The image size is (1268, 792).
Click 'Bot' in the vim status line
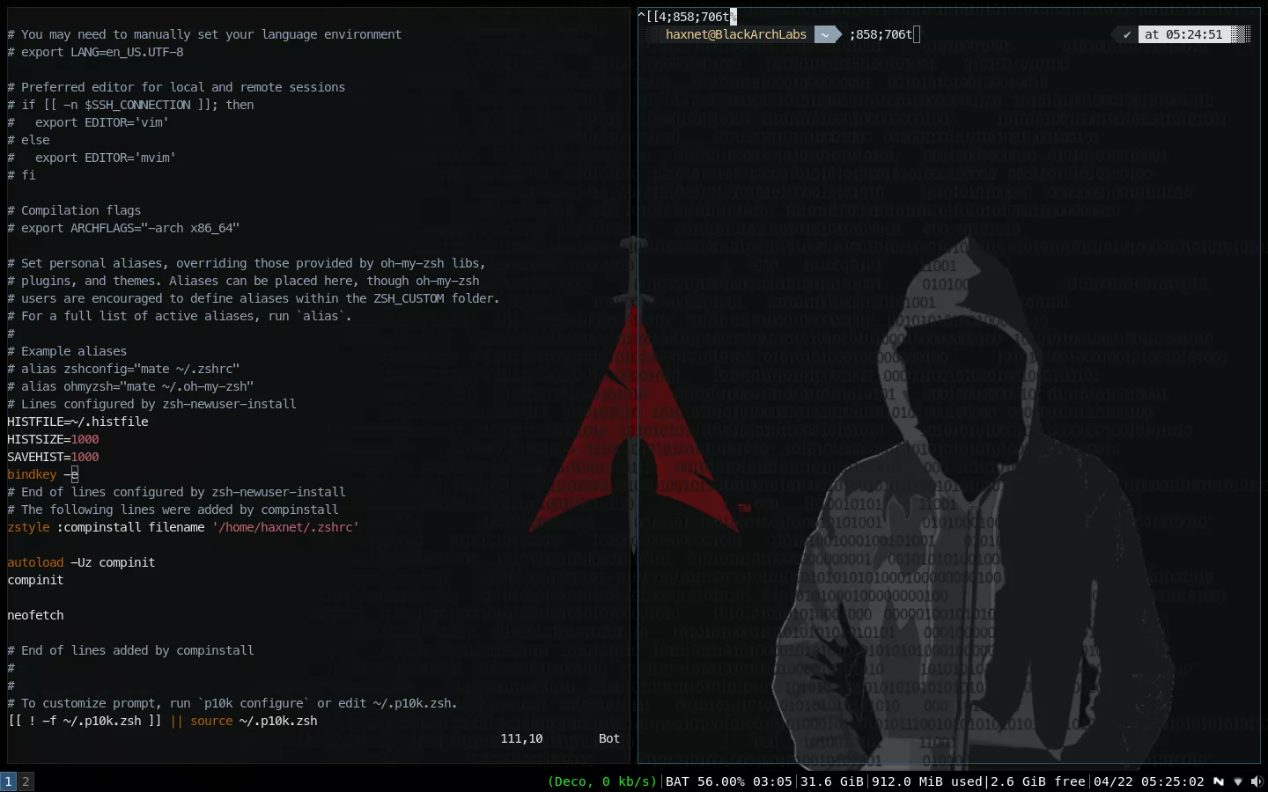coord(608,739)
